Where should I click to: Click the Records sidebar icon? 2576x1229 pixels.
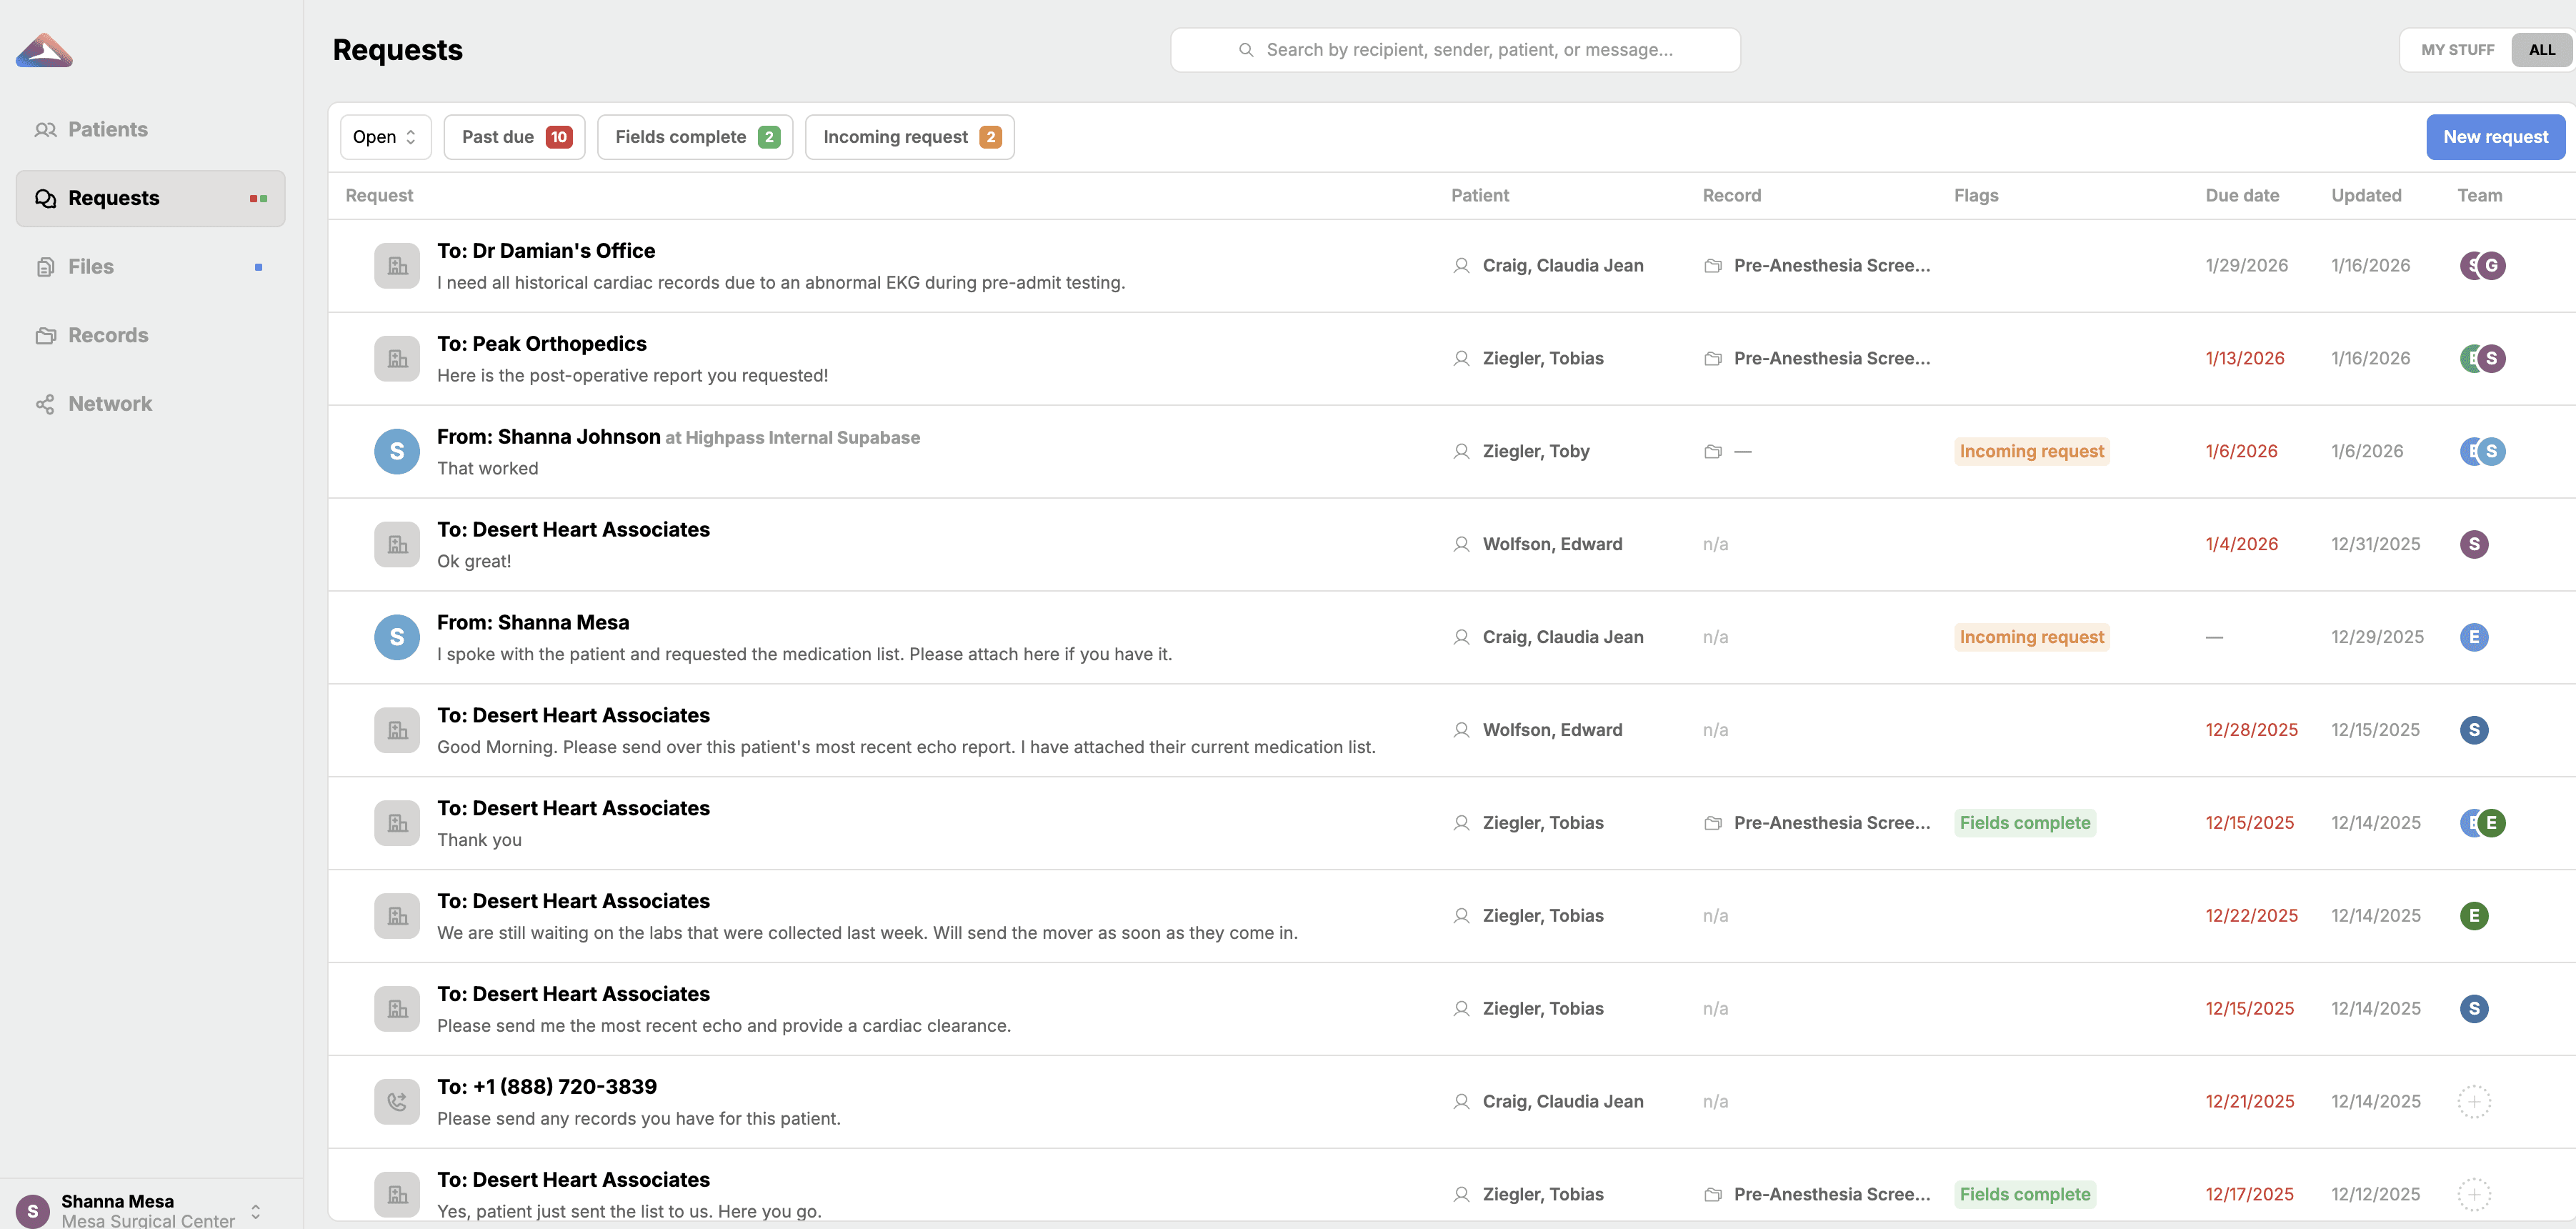46,335
